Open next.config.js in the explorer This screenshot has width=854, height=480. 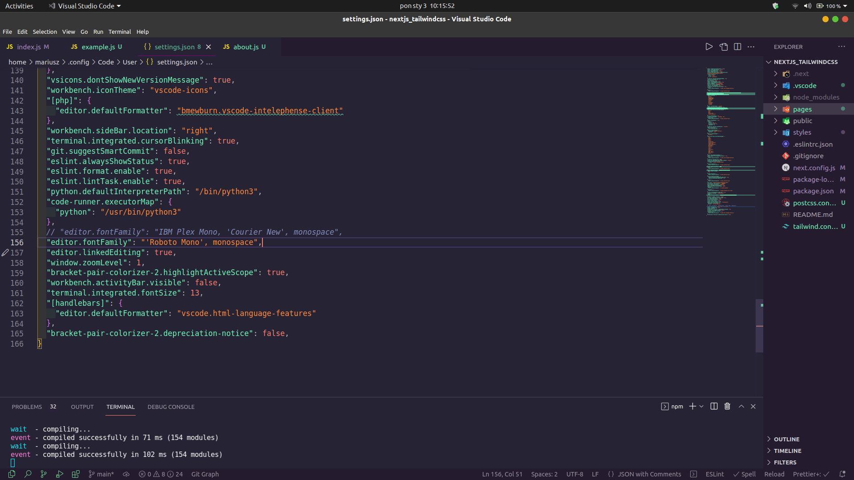coord(814,168)
